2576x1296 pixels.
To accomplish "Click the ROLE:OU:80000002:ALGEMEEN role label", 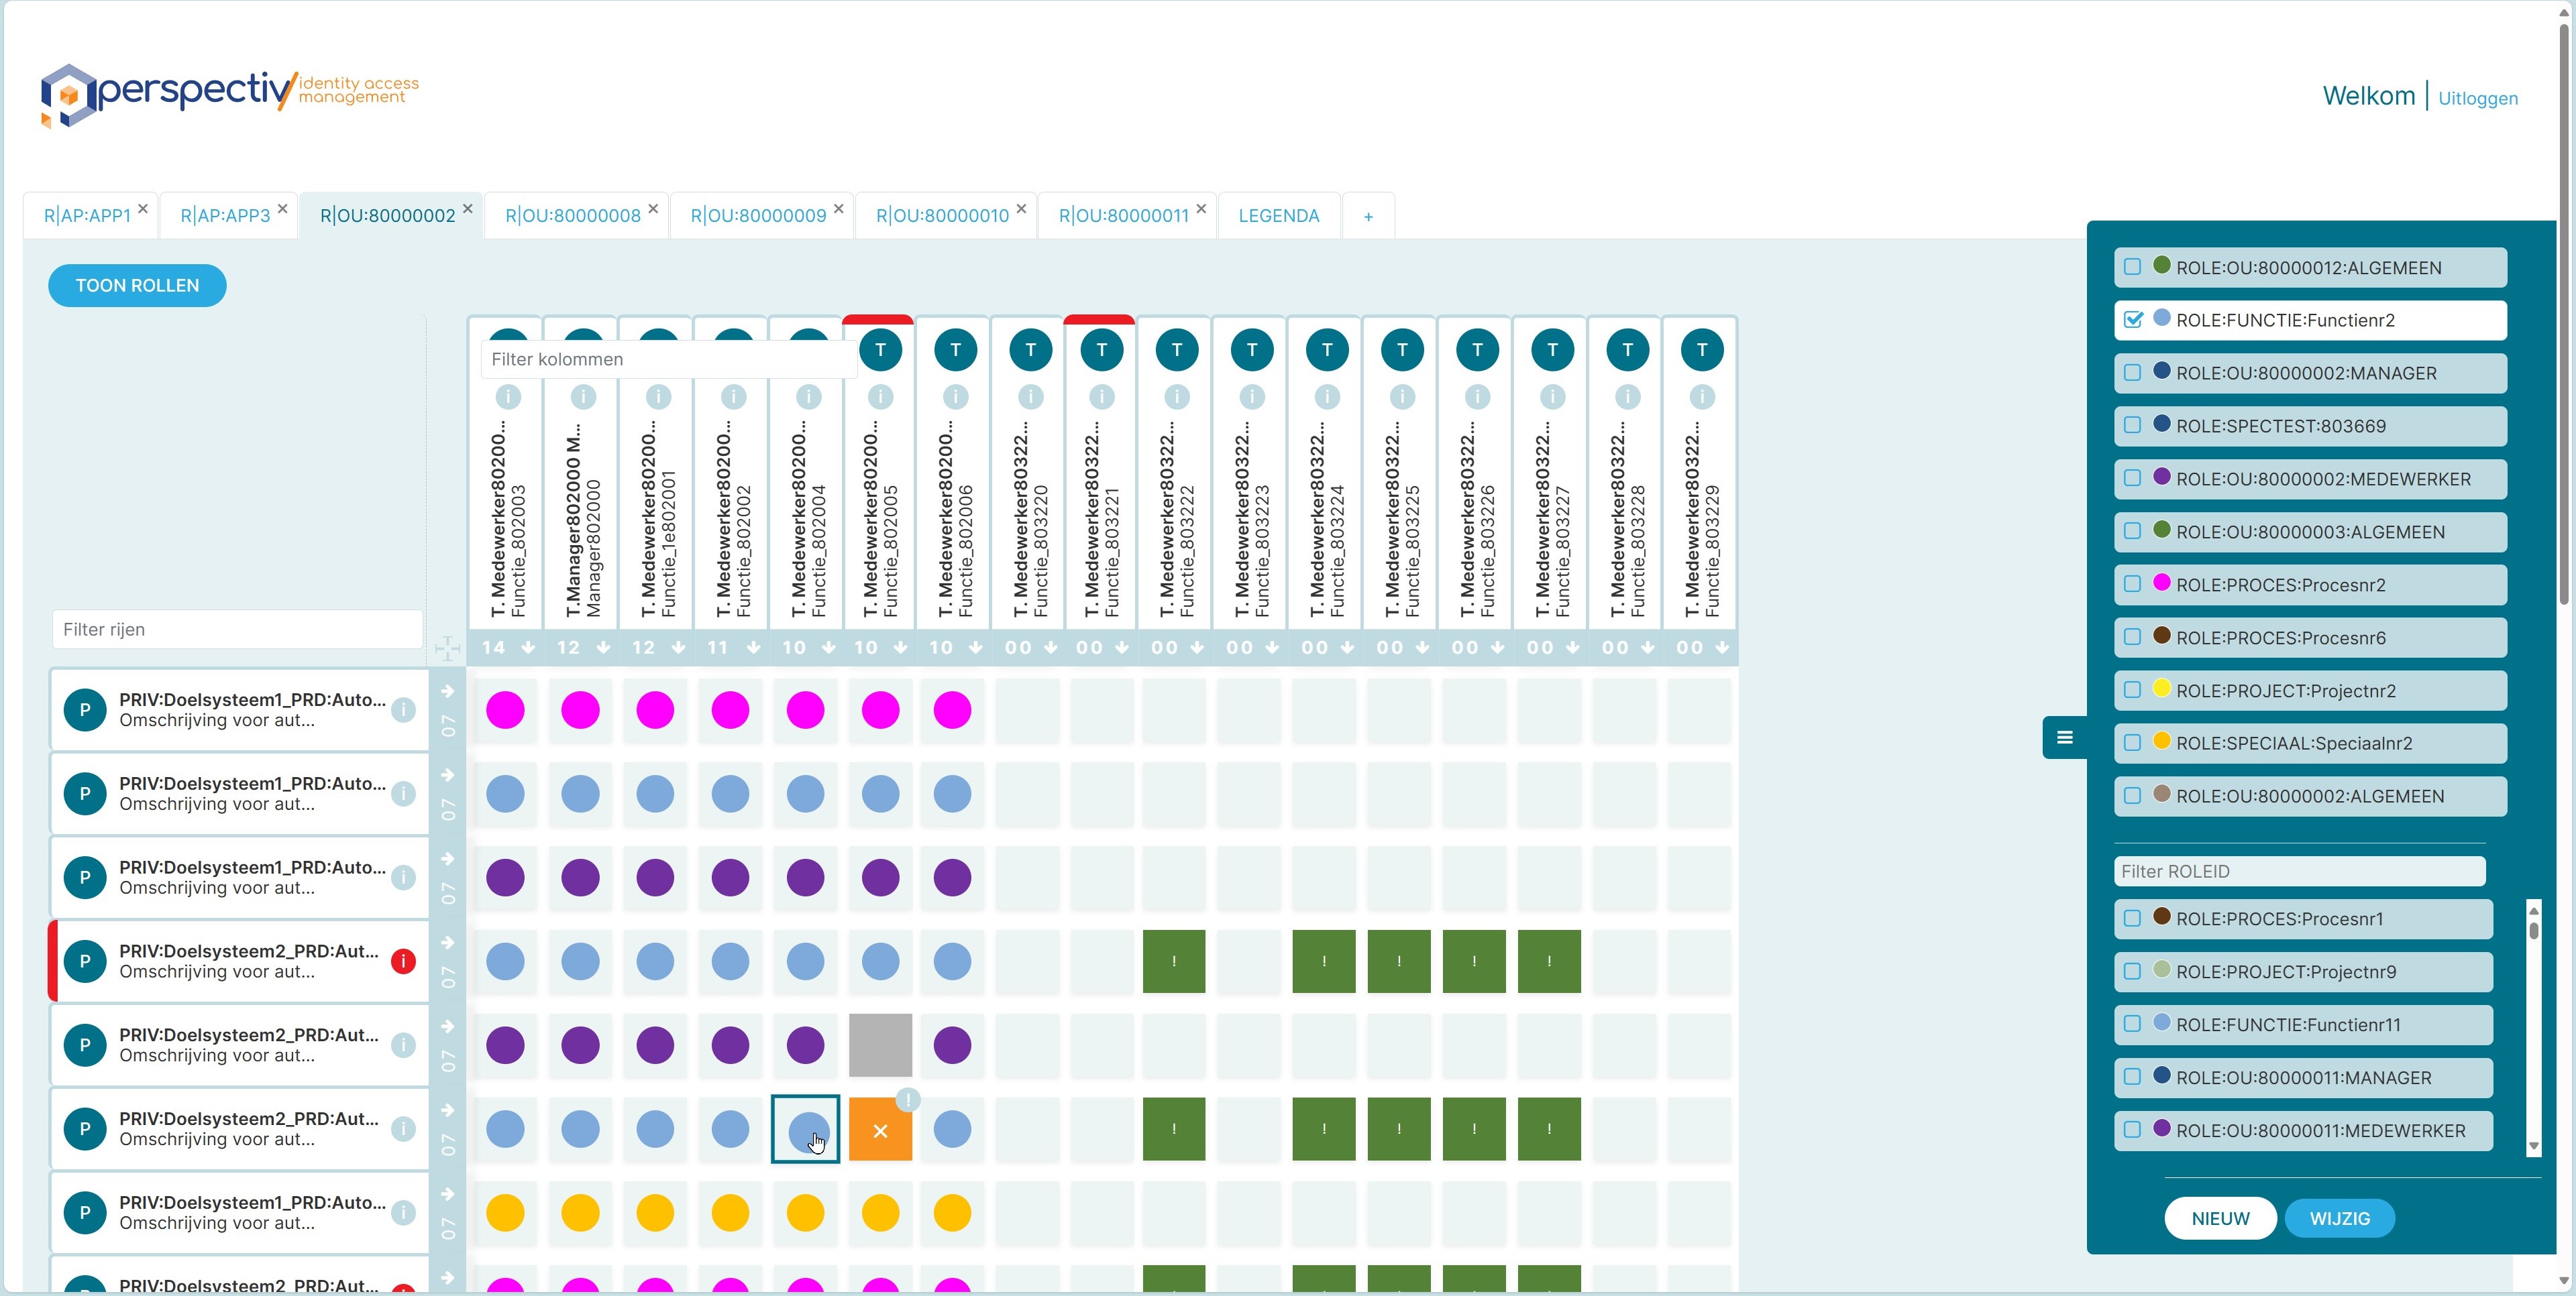I will coord(2310,797).
